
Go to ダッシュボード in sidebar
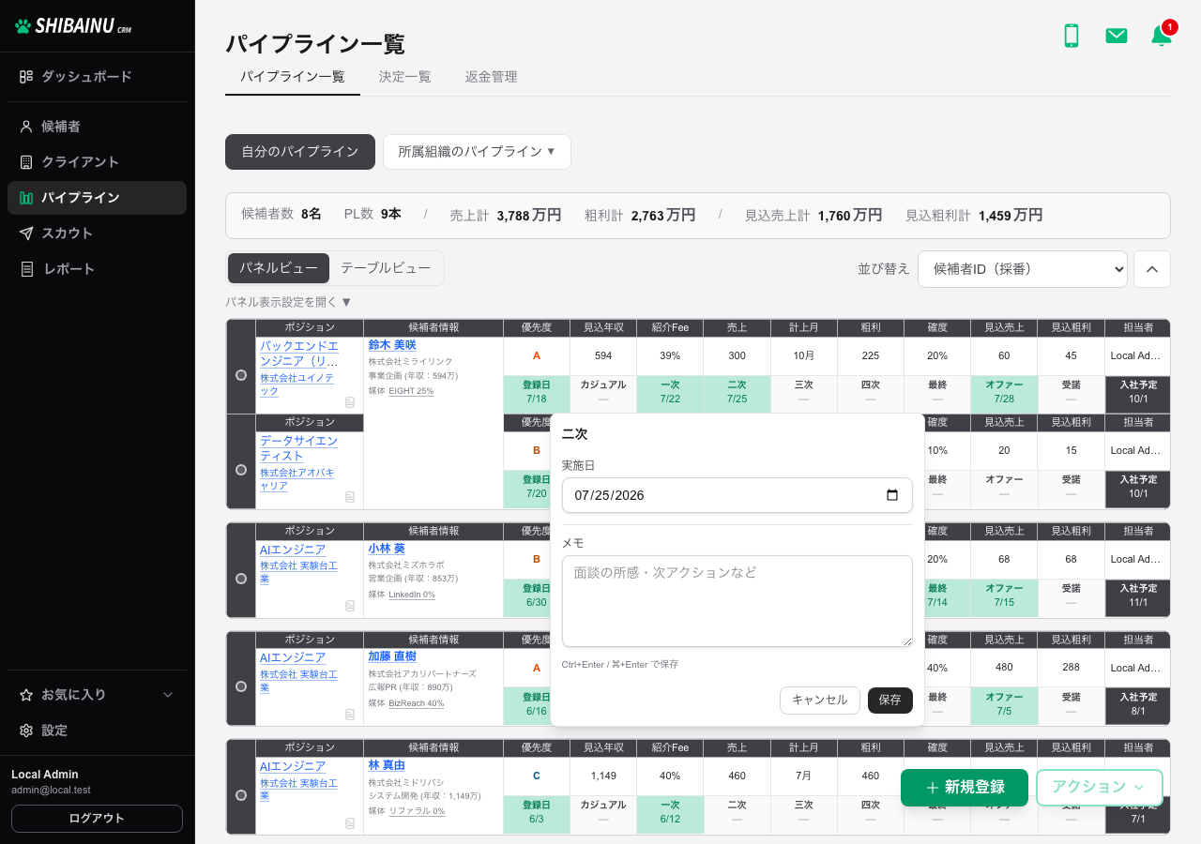[x=98, y=77]
